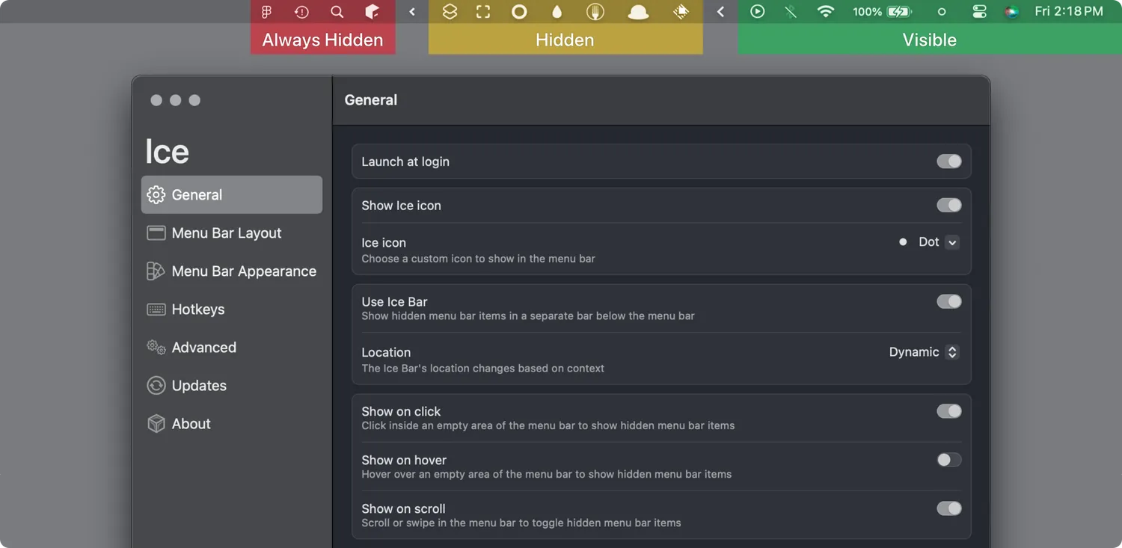Open Control Center icon in menu bar
Image resolution: width=1122 pixels, height=548 pixels.
click(979, 12)
